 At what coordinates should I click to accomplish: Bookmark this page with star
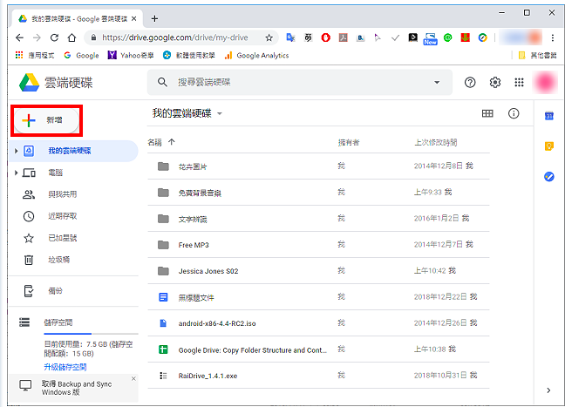point(269,37)
